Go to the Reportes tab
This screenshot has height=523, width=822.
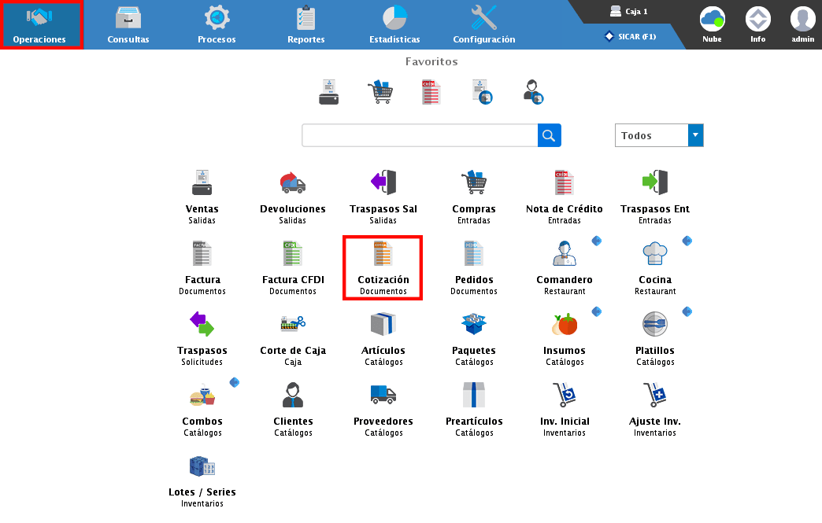tap(305, 24)
